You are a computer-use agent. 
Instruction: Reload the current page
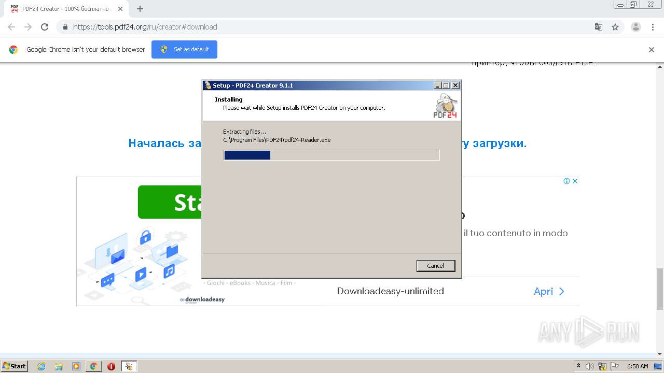[x=45, y=27]
